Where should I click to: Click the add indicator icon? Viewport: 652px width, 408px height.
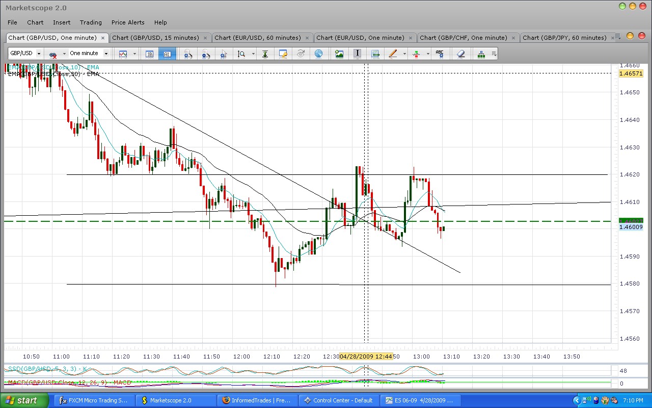(x=188, y=54)
